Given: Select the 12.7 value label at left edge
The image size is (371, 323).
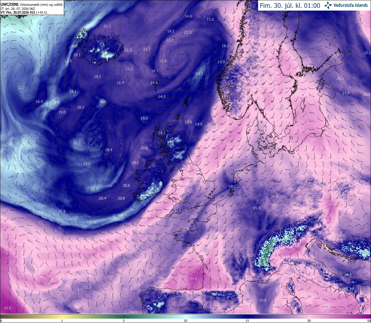Looking at the screenshot, I should pos(21,87).
